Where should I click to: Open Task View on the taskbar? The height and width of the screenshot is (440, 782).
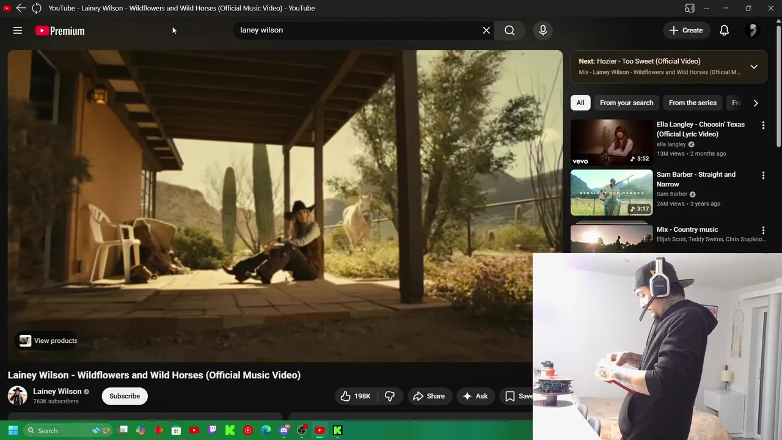tap(123, 430)
